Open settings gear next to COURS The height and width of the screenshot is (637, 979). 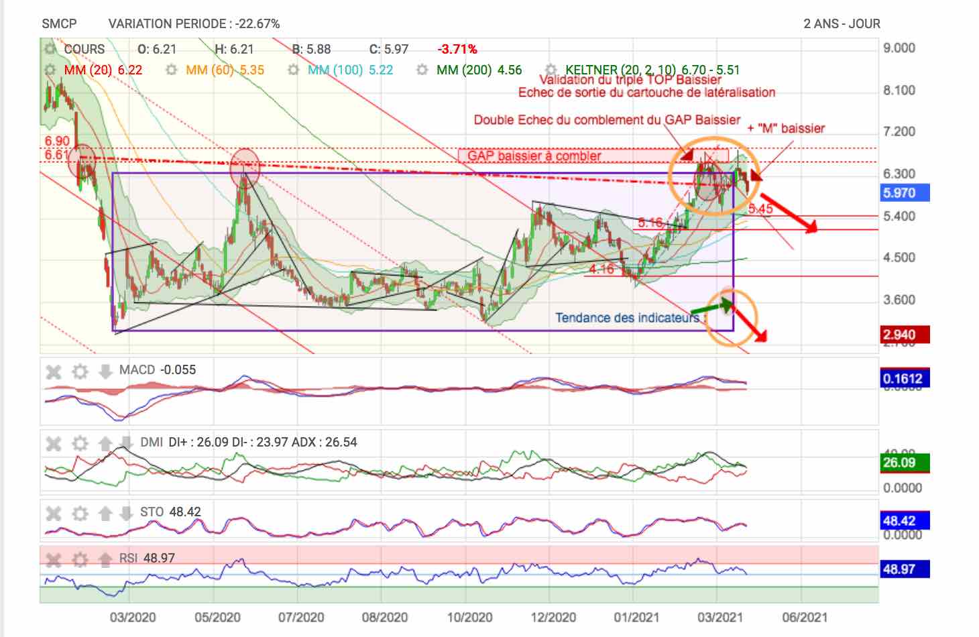(x=50, y=49)
